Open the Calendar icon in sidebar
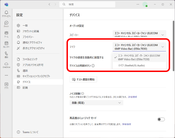This screenshot has width=175, height=138. tap(6, 43)
